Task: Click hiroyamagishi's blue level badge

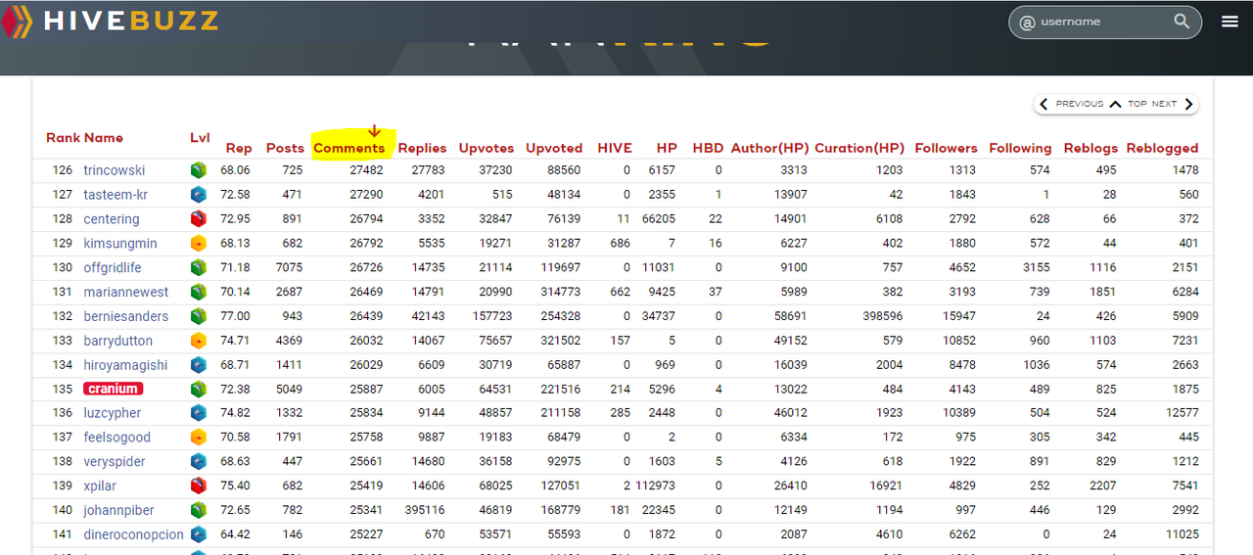Action: coord(199,364)
